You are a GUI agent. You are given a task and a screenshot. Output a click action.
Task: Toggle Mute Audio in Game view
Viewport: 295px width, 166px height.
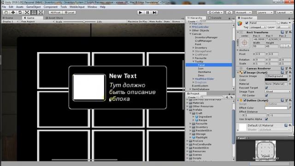click(x=155, y=22)
